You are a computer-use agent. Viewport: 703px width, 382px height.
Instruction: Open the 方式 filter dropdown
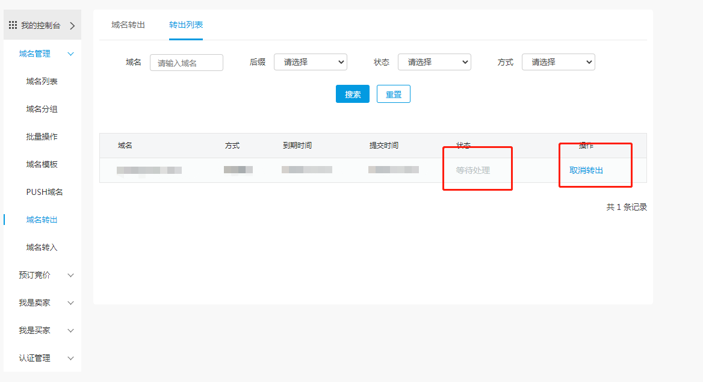[x=558, y=62]
